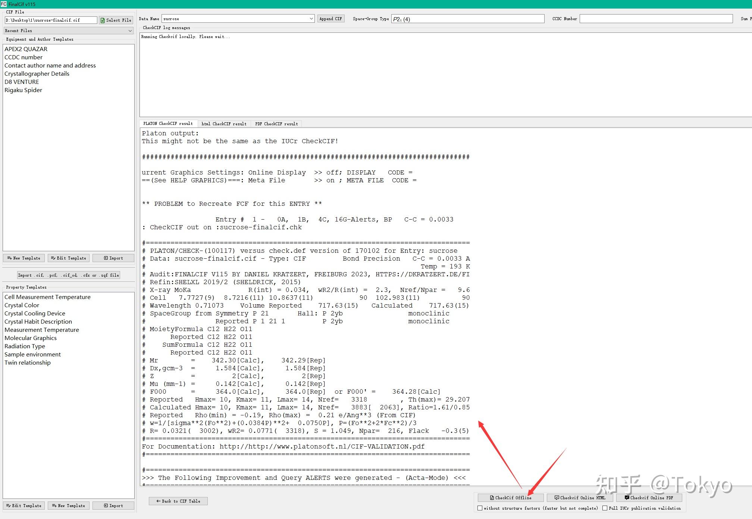752x519 pixels.
Task: Click the Select File button icon
Action: [103, 20]
